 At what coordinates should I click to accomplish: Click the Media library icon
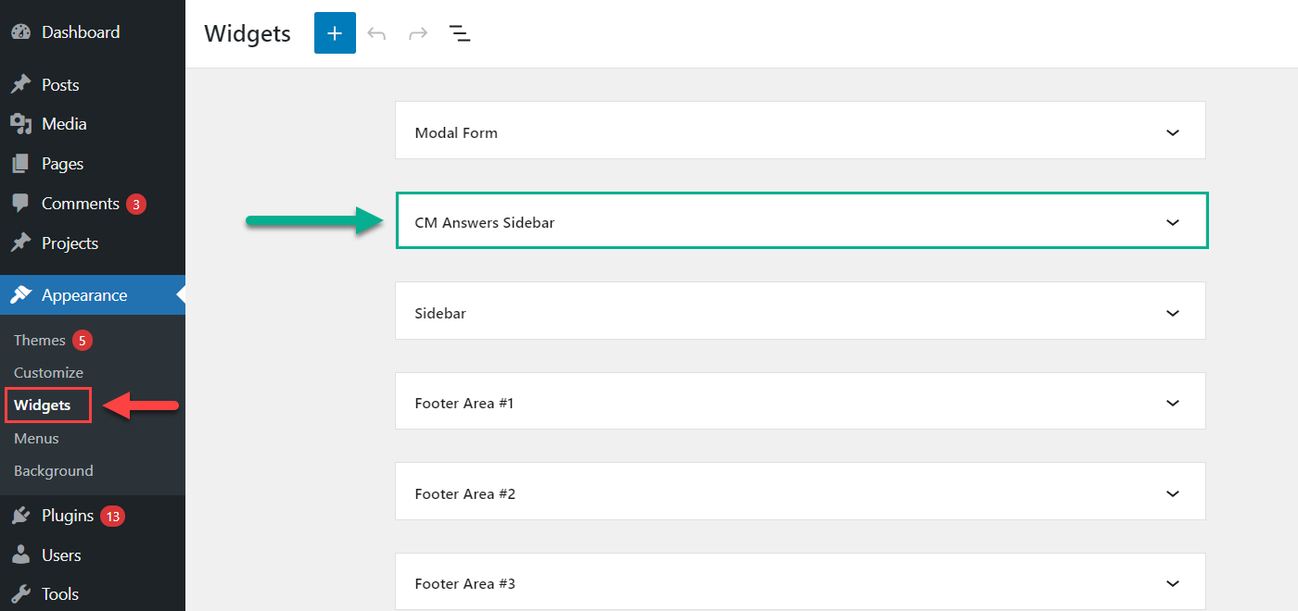pos(20,124)
